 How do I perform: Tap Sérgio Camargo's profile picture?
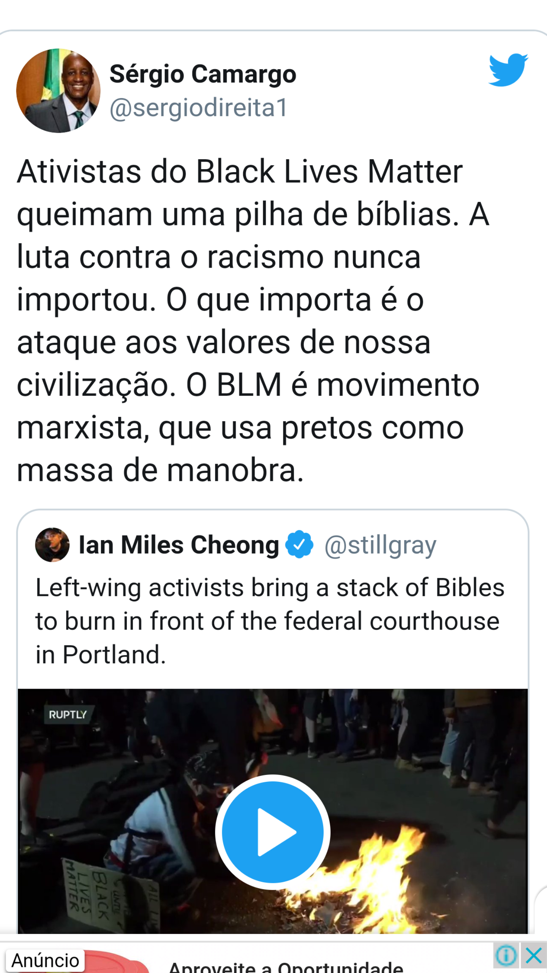coord(58,90)
